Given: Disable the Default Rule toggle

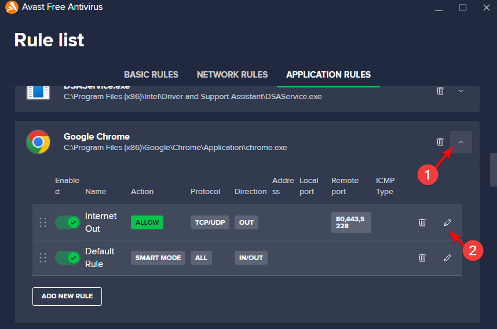Looking at the screenshot, I should [68, 258].
